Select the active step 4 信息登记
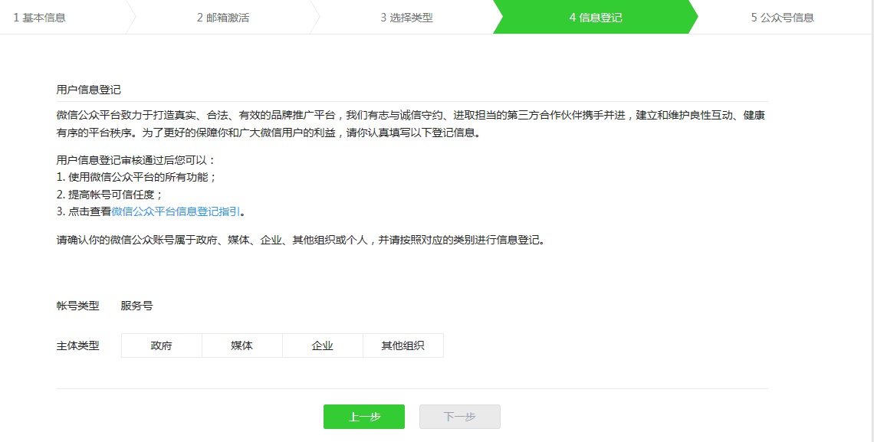This screenshot has height=442, width=874. pyautogui.click(x=595, y=18)
